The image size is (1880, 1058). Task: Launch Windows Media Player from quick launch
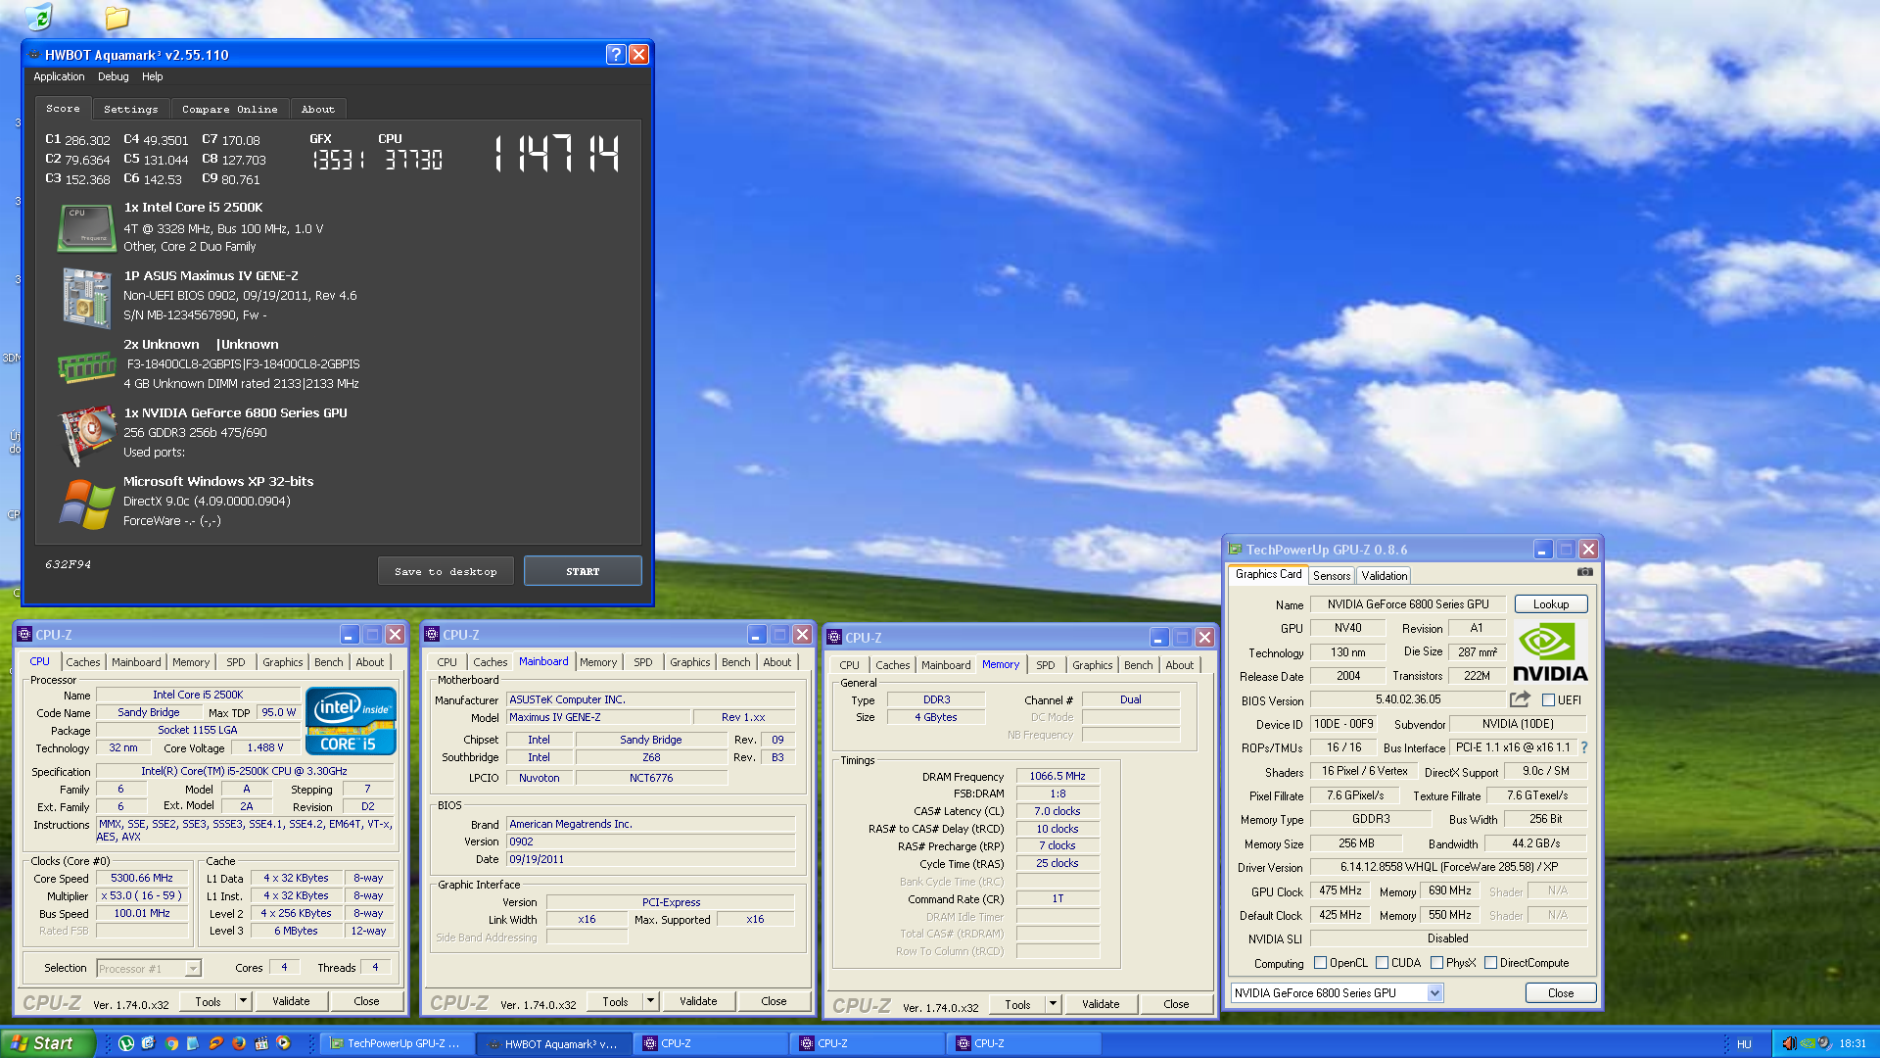coord(283,1043)
